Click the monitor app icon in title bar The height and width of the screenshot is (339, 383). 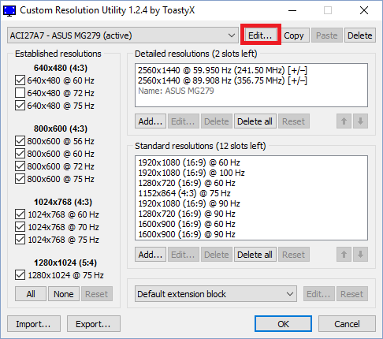(x=9, y=11)
